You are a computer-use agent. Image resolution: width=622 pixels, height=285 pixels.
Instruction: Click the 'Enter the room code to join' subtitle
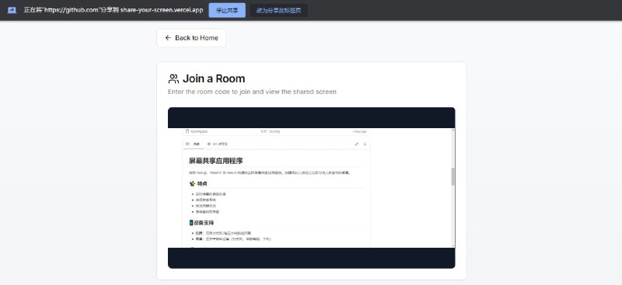click(252, 92)
